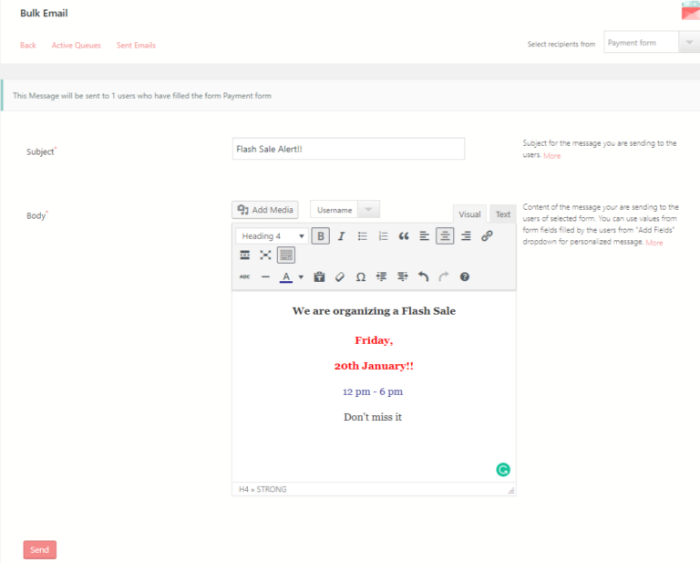Apply blockquote formatting
The height and width of the screenshot is (563, 700).
(404, 236)
